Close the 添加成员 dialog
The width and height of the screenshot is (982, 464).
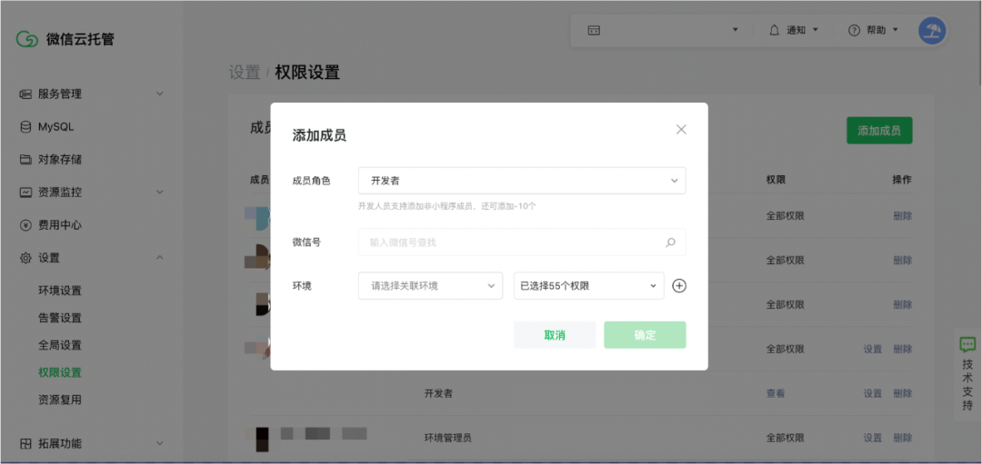pos(681,130)
